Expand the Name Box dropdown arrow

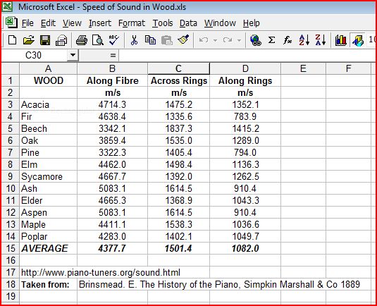[73, 55]
